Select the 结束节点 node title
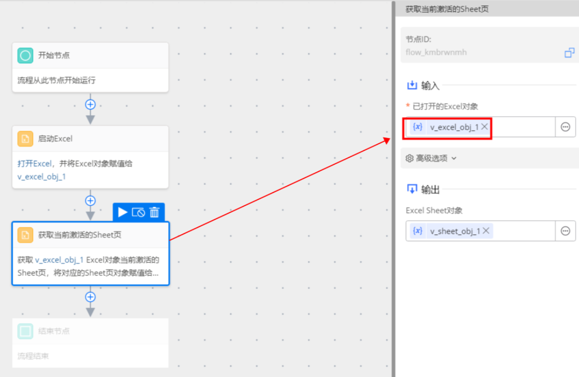 tap(54, 331)
